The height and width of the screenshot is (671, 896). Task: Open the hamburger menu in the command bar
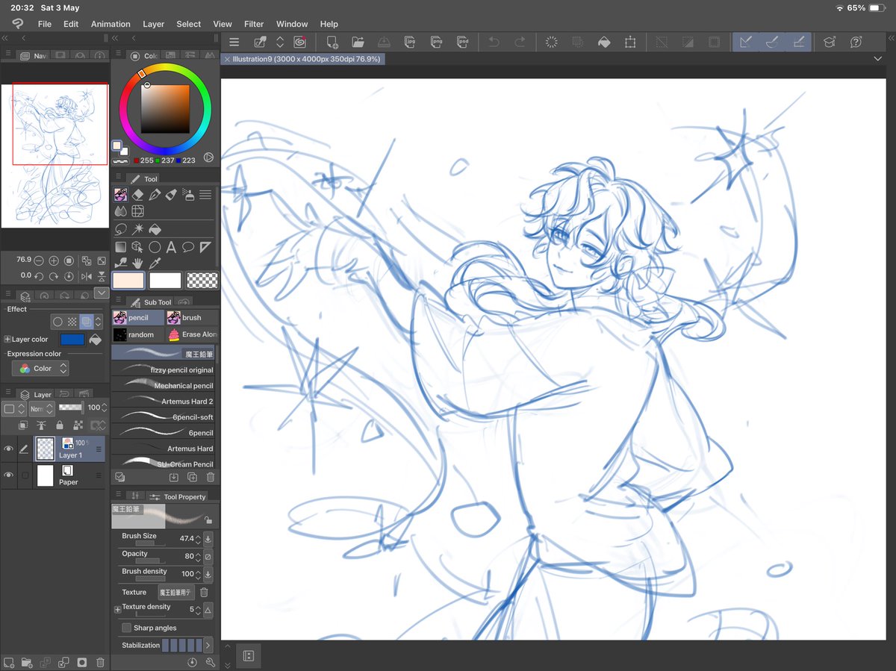click(x=234, y=43)
